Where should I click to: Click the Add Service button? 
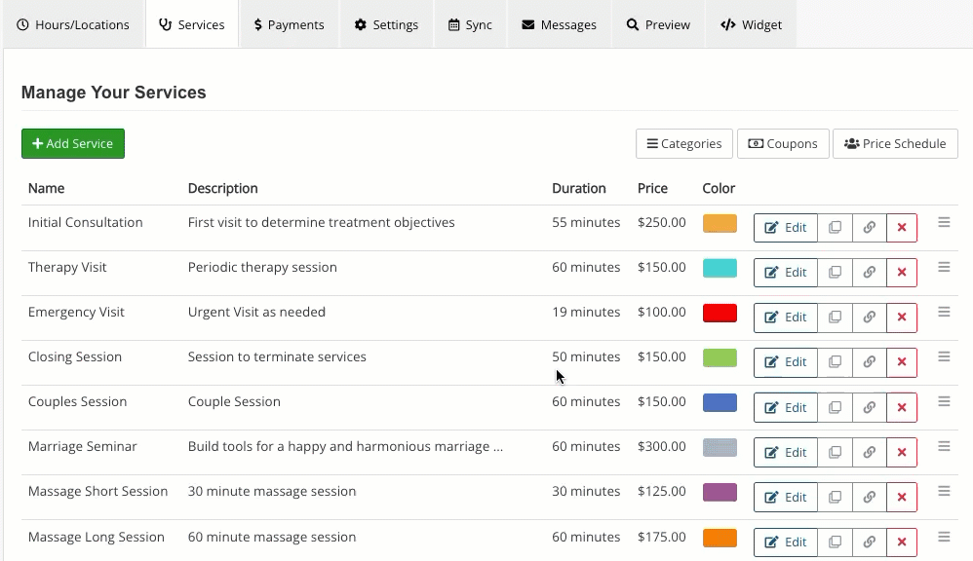coord(73,143)
